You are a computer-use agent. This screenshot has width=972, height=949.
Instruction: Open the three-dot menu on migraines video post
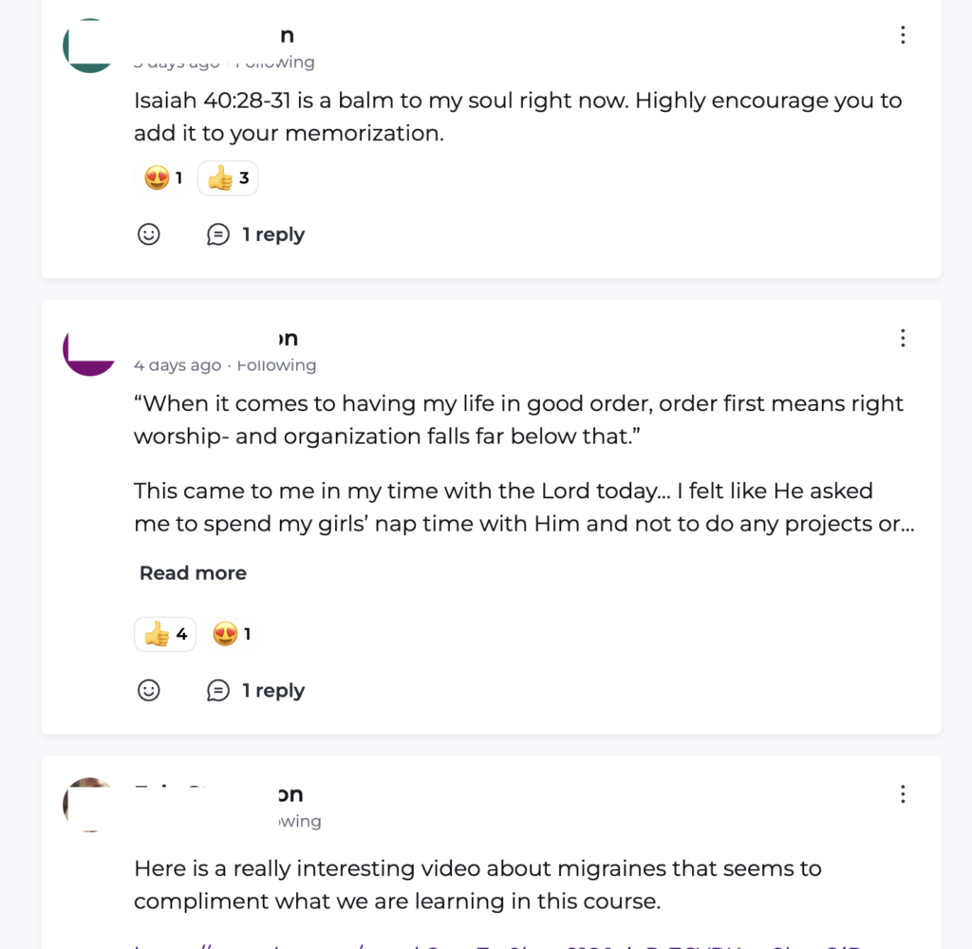point(903,794)
